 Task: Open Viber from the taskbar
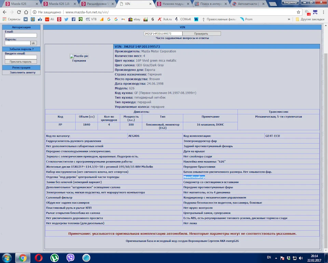pos(70,258)
